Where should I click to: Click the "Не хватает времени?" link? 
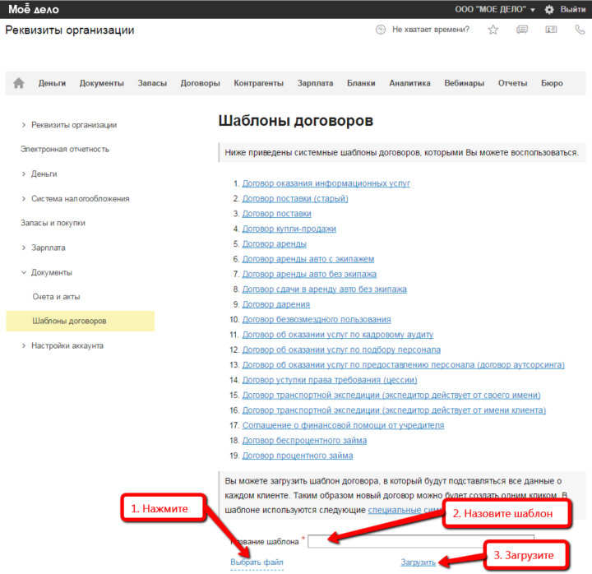pos(431,30)
